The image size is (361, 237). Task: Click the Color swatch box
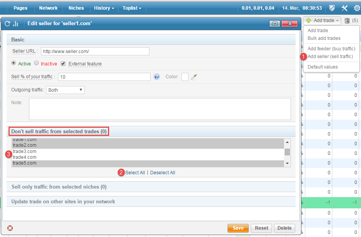185,77
